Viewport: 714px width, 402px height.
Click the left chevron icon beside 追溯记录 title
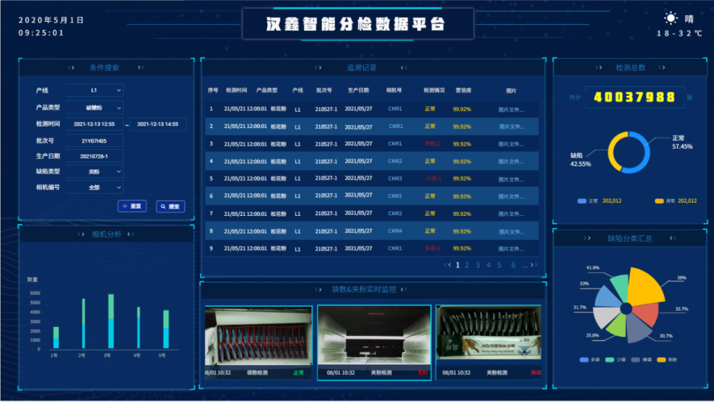[x=403, y=67]
